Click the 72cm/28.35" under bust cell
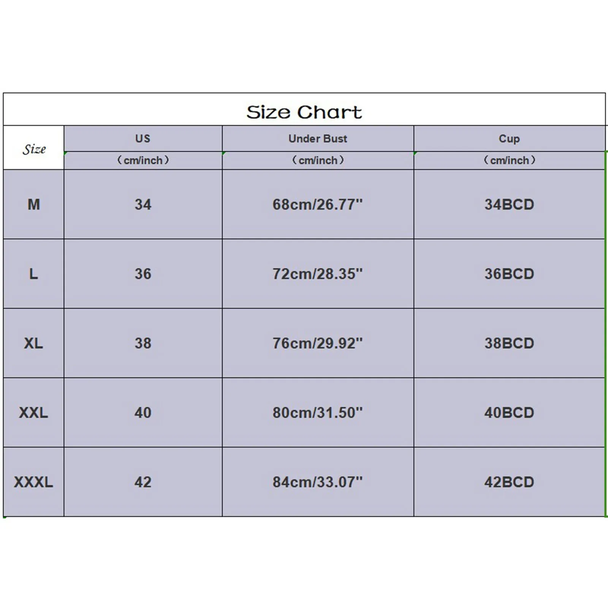The image size is (608, 608). pyautogui.click(x=318, y=274)
